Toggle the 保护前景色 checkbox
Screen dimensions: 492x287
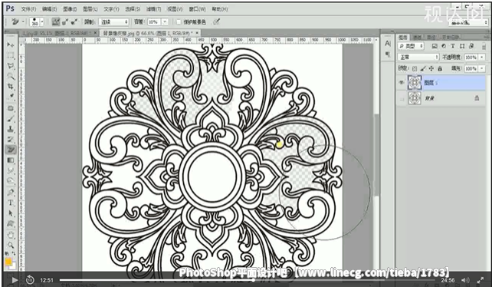pos(179,22)
